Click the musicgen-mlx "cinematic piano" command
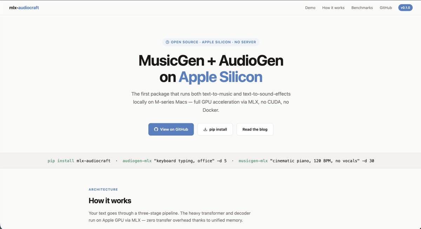 pos(306,161)
